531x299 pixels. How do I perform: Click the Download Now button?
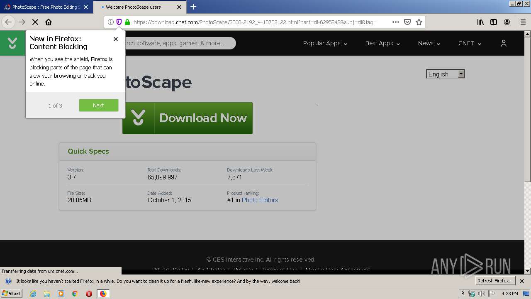point(188,118)
